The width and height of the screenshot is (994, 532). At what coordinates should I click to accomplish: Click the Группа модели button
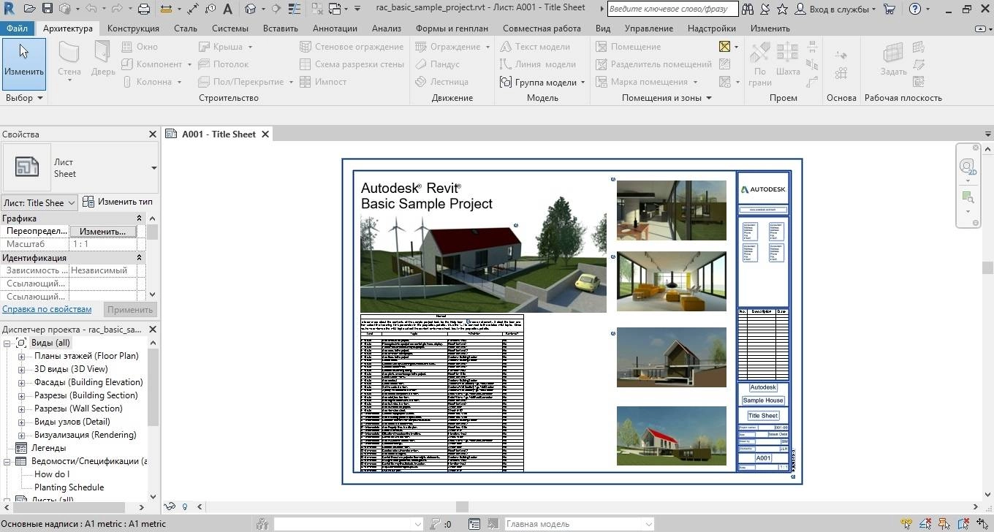(543, 83)
